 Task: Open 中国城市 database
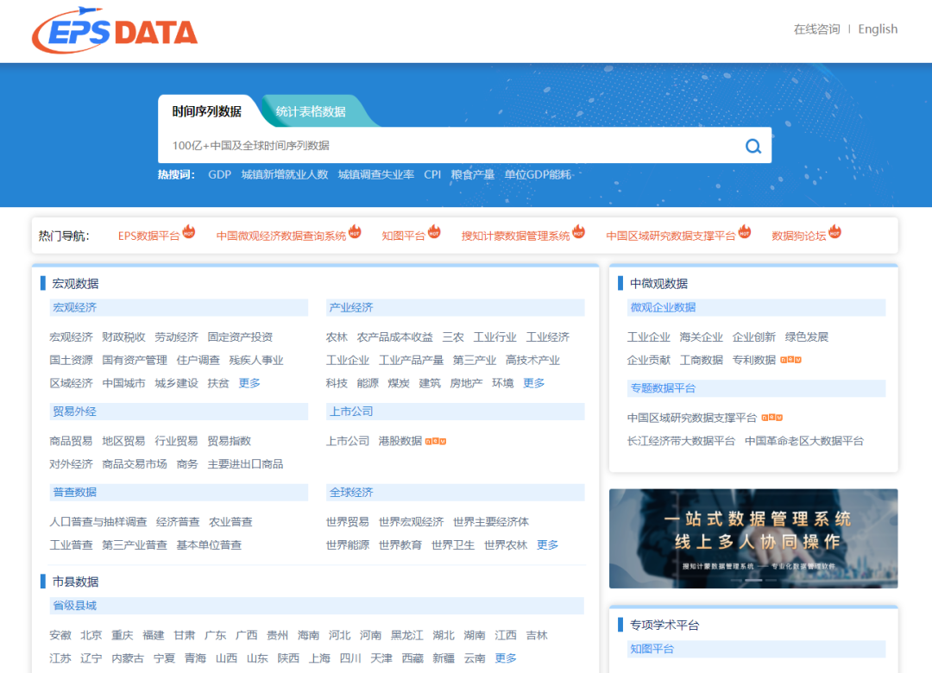(x=123, y=383)
